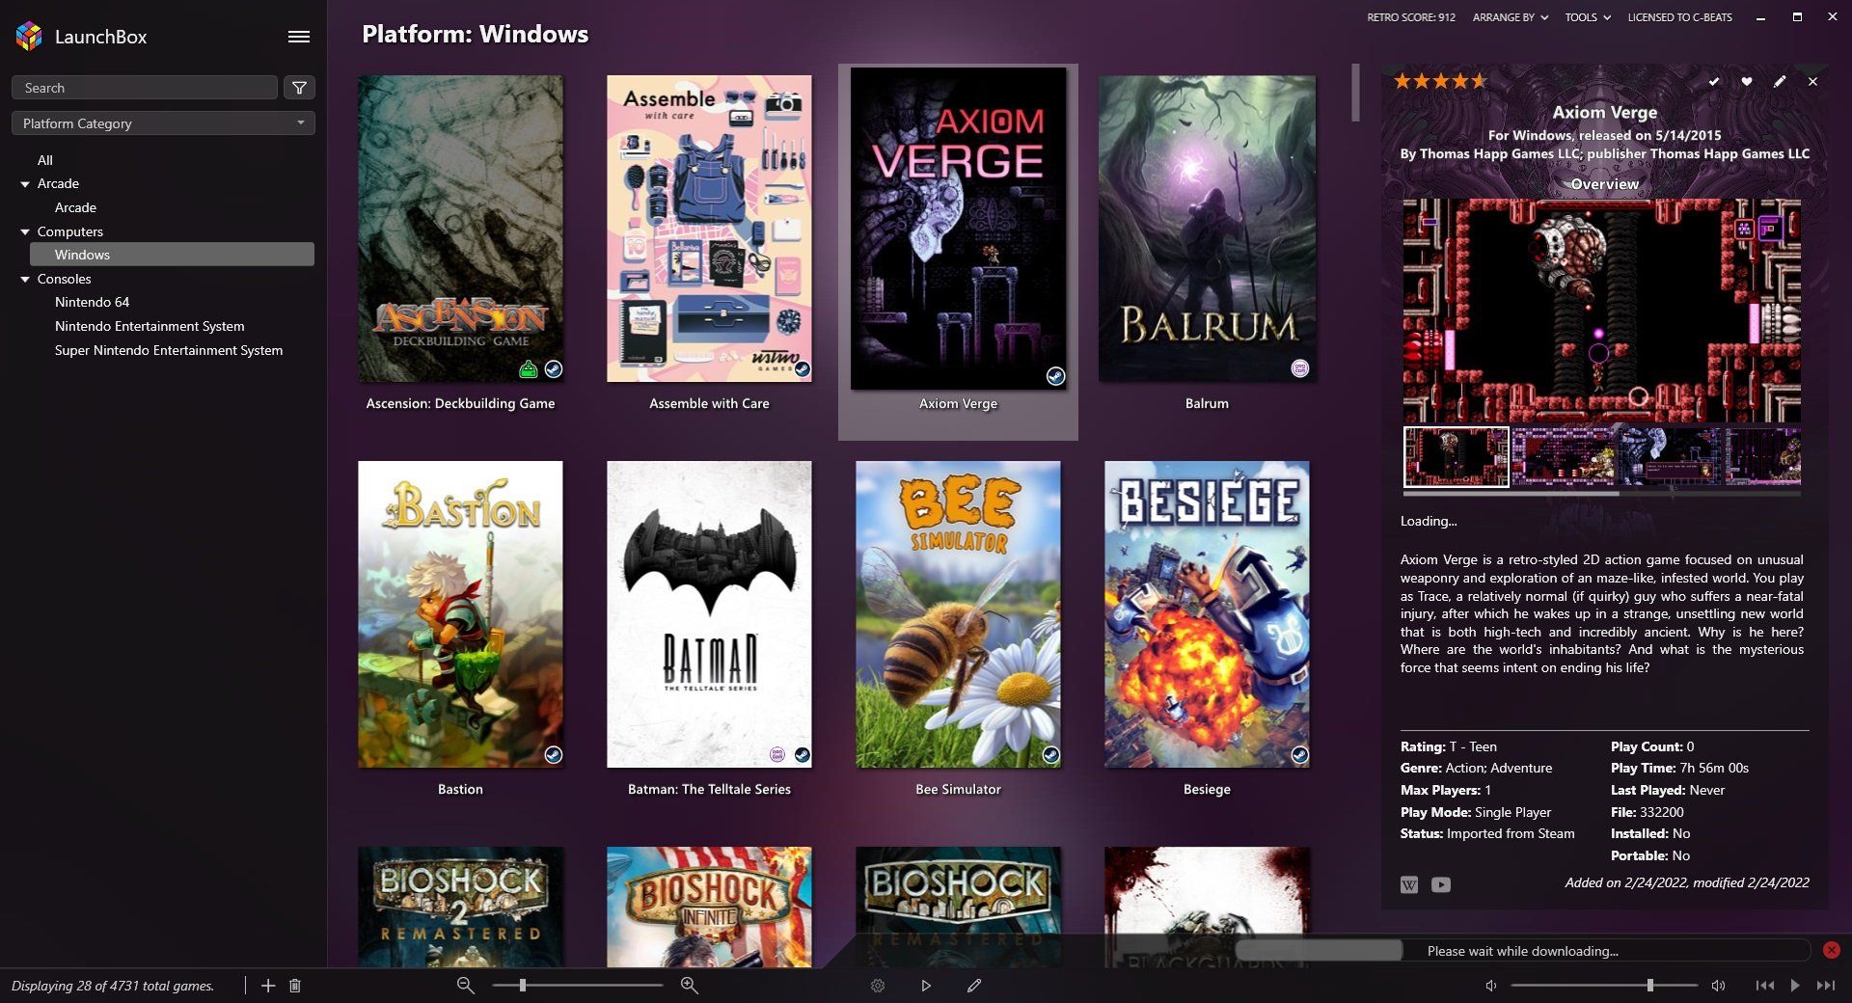Open configure gear icon in bottom bar
The image size is (1852, 1003).
pos(878,986)
